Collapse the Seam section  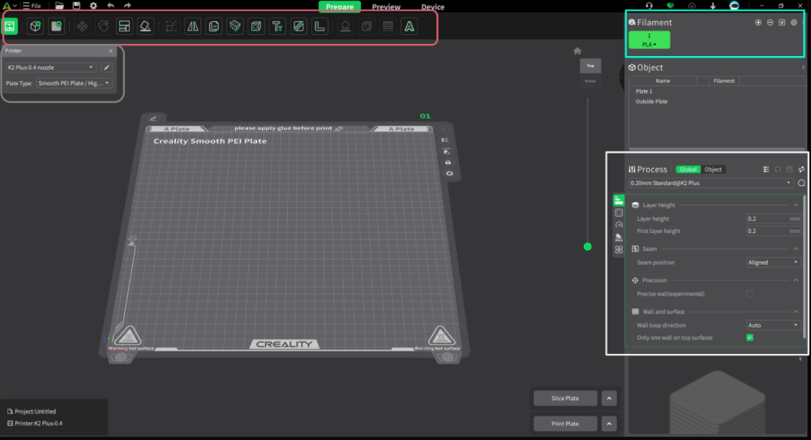796,249
